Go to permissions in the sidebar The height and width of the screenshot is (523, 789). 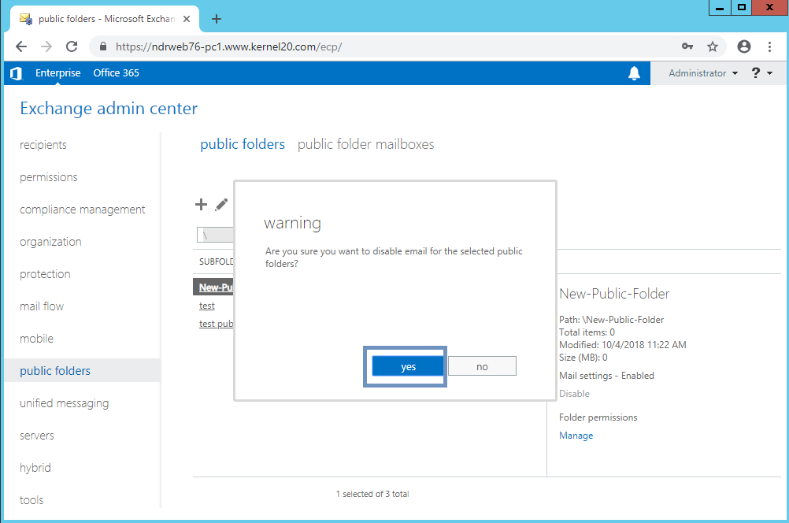(49, 177)
